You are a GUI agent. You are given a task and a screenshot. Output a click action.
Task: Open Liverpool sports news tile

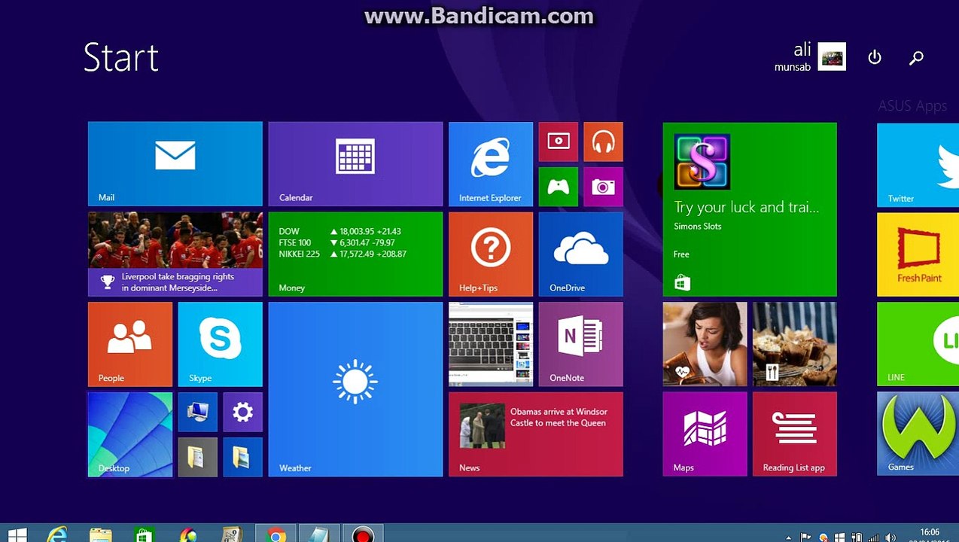click(x=175, y=254)
